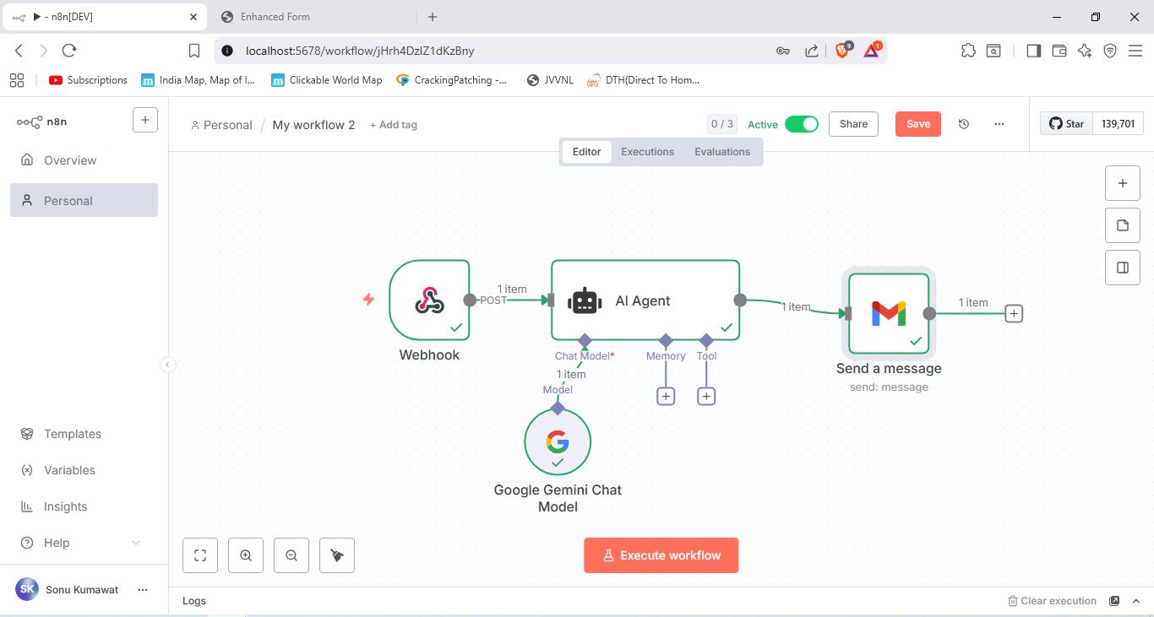Viewport: 1154px width, 617px height.
Task: Open the Google Gemini Chat Model node
Action: tap(557, 441)
